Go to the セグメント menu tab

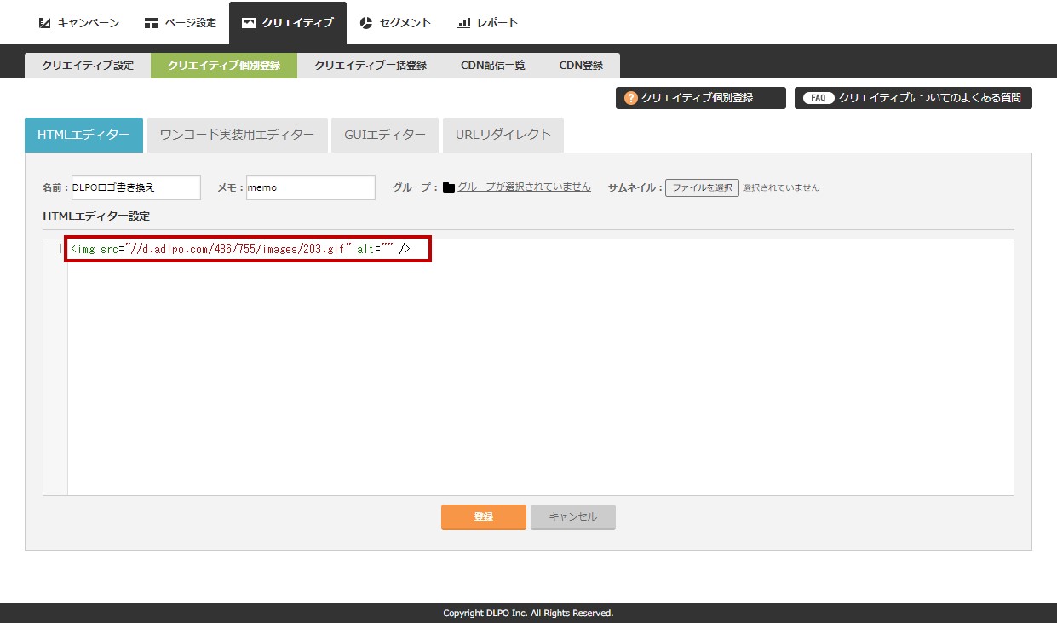(395, 23)
